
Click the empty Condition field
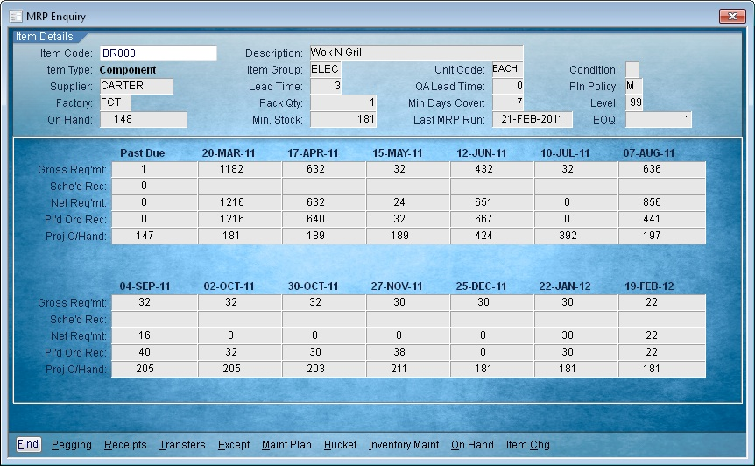click(632, 69)
